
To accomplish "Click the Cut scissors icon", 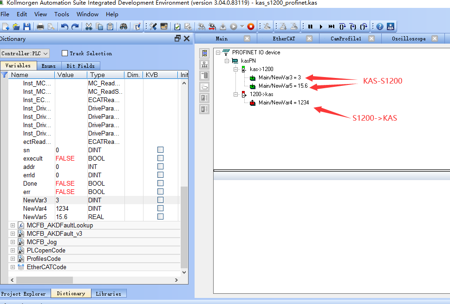I will [x=88, y=26].
